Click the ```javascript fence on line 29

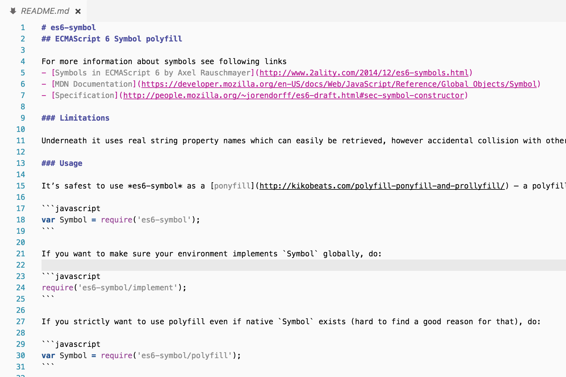pos(71,344)
